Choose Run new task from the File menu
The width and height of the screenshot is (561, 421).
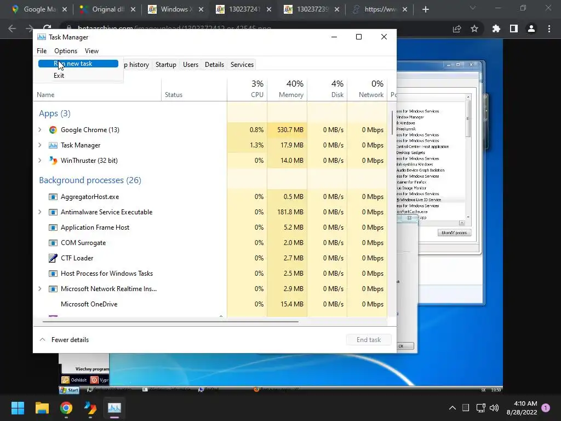78,64
